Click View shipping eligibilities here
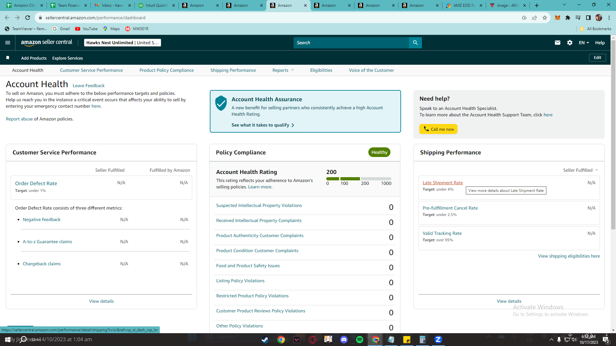This screenshot has width=616, height=346. tap(569, 256)
